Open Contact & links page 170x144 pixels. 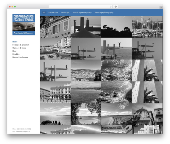coord(19,48)
